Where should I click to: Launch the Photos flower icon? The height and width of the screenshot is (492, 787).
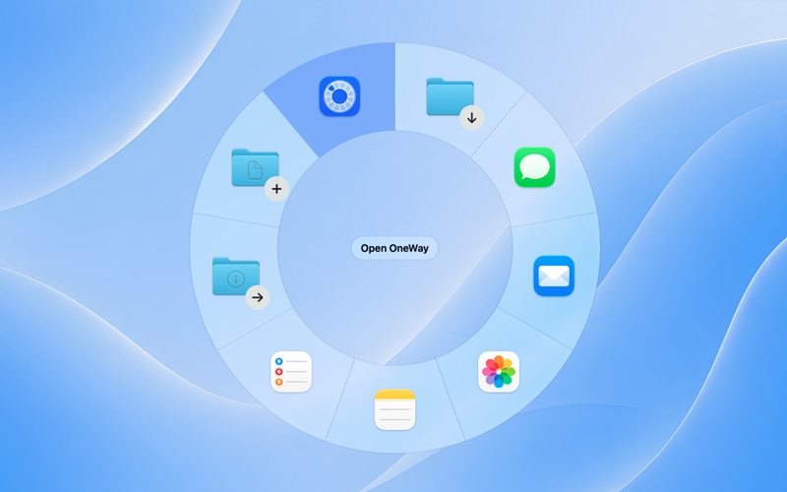[x=499, y=372]
